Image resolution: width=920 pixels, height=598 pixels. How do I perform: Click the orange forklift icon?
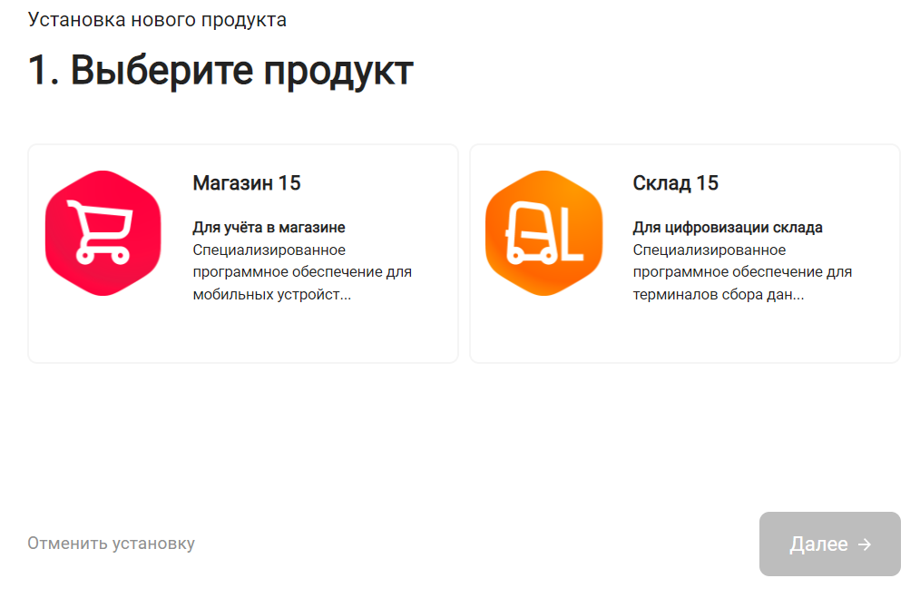(x=543, y=233)
